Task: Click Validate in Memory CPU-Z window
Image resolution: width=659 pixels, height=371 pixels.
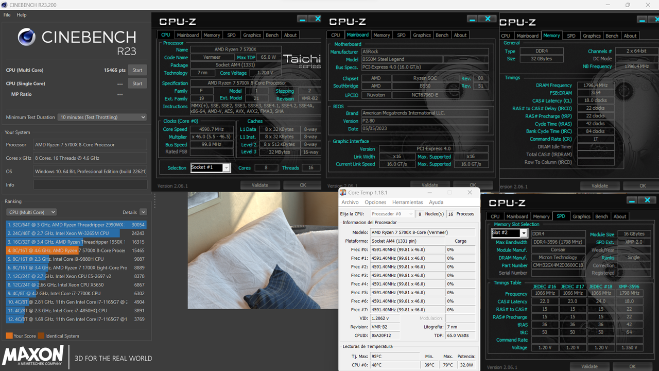Action: tap(600, 185)
